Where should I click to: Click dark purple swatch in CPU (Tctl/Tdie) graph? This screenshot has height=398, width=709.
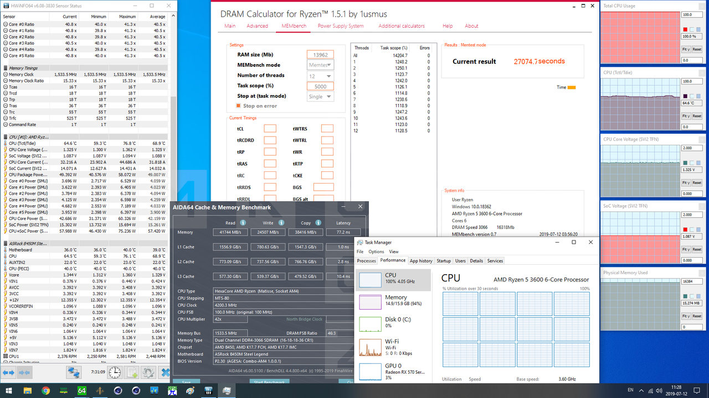tap(685, 96)
